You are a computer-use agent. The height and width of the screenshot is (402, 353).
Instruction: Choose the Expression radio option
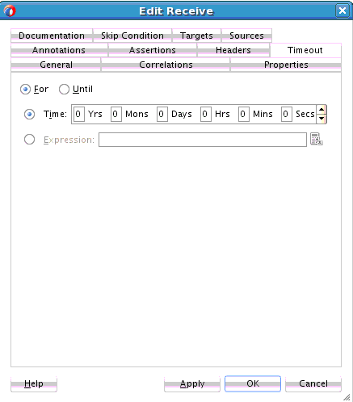[29, 140]
